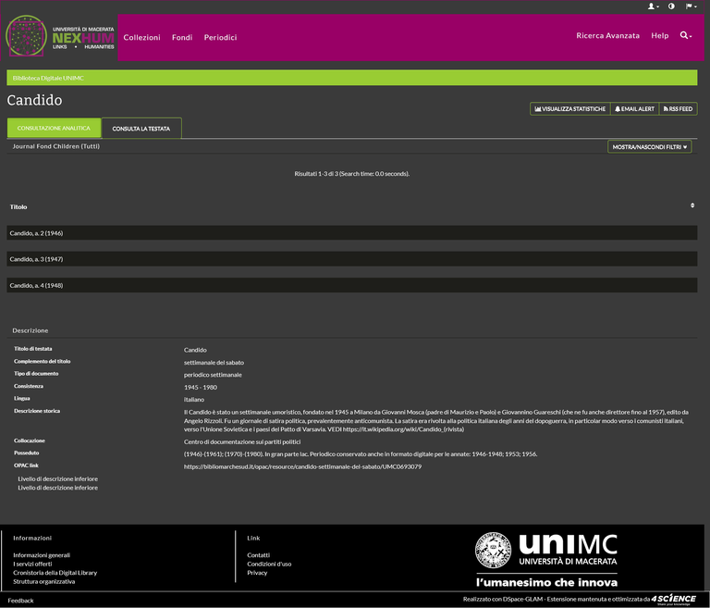
Task: Open the first Livello di descrizione inferiore link
Action: coord(57,478)
